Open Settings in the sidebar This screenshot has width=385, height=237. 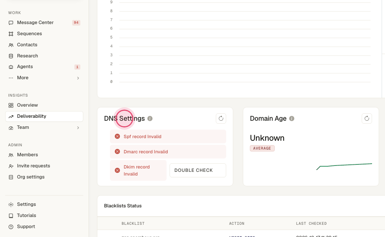click(x=44, y=204)
